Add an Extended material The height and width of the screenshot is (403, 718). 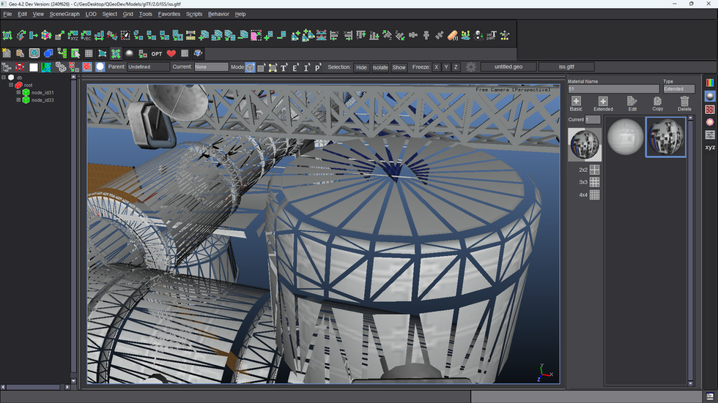click(x=603, y=104)
